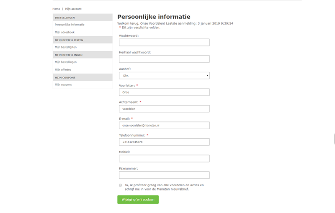Go to Mijn bestellijsten page

[66, 47]
